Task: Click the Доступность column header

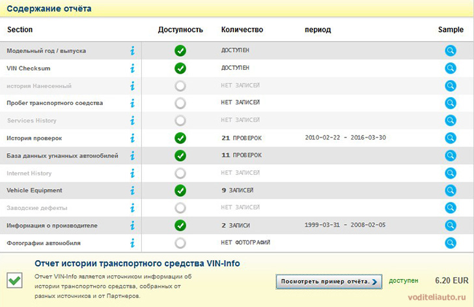Action: [180, 29]
